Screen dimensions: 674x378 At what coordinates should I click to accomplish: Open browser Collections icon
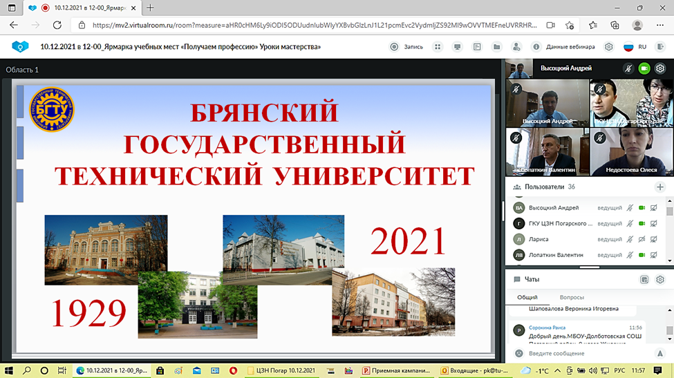(x=615, y=26)
